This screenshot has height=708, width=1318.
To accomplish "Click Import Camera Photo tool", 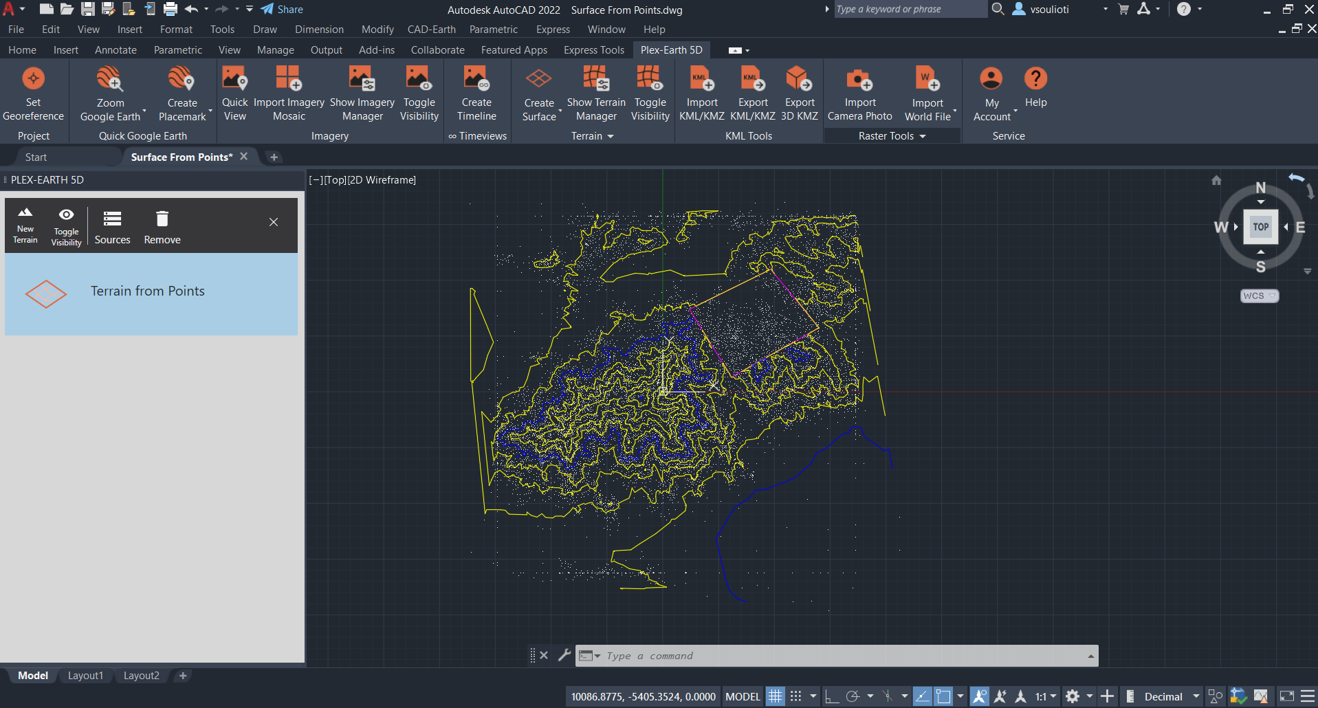I will pyautogui.click(x=859, y=94).
